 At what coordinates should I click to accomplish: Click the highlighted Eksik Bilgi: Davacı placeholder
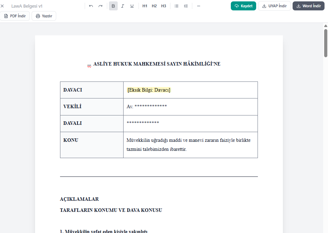tap(149, 90)
